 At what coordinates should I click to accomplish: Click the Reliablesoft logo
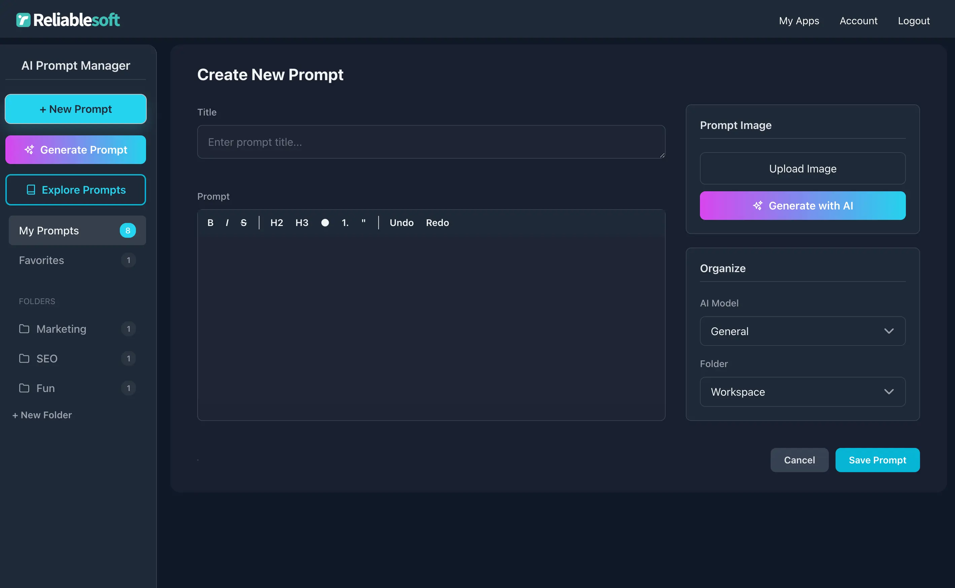[68, 20]
